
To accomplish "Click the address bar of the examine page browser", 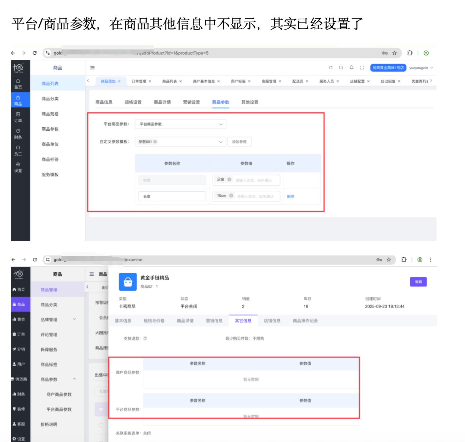I will [219, 260].
